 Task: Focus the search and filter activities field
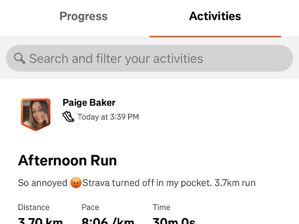[149, 59]
